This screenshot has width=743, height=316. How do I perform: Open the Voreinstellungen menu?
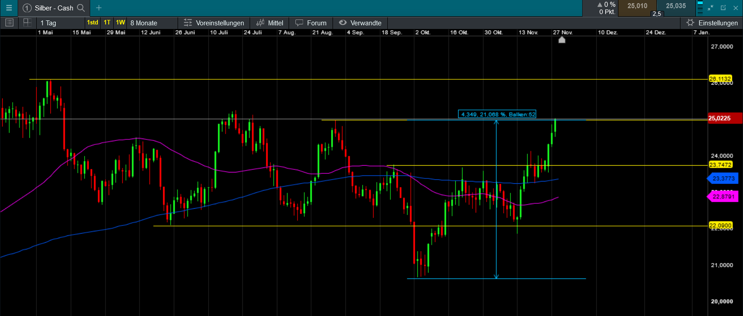coord(214,23)
